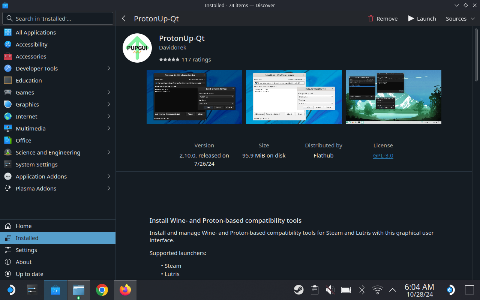
Task: Launch the ProtonUp-Qt application
Action: click(x=422, y=18)
